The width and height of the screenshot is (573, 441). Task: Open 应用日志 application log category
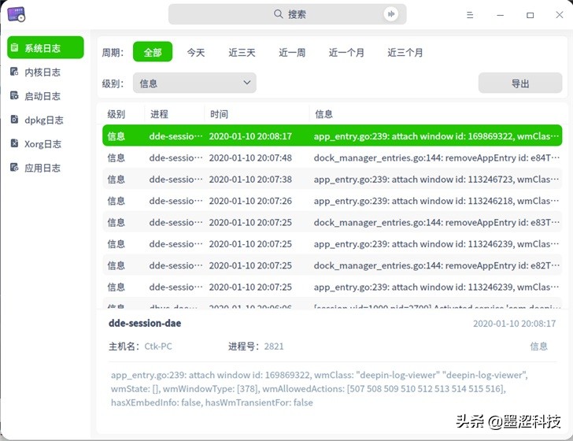click(x=46, y=168)
